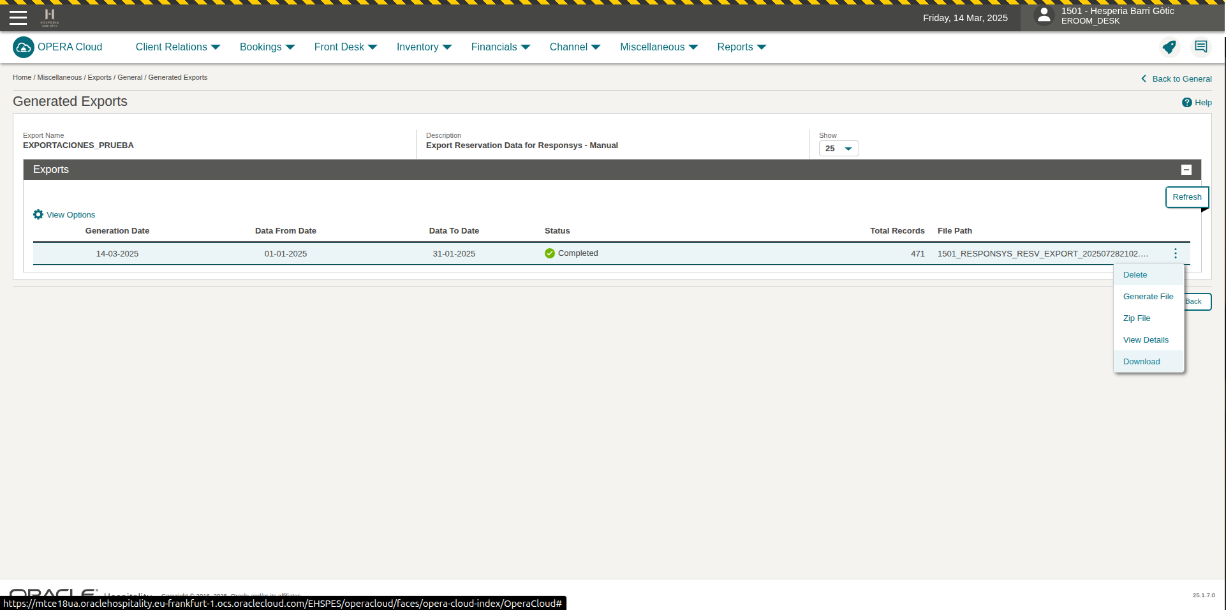The width and height of the screenshot is (1226, 610).
Task: Click the rocket quick launch icon
Action: coord(1169,47)
